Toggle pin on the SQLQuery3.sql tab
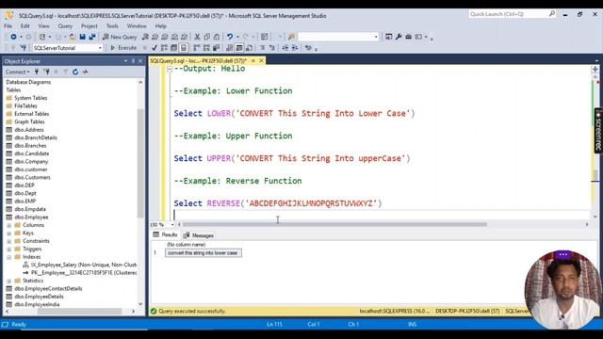The width and height of the screenshot is (603, 339). click(x=253, y=60)
